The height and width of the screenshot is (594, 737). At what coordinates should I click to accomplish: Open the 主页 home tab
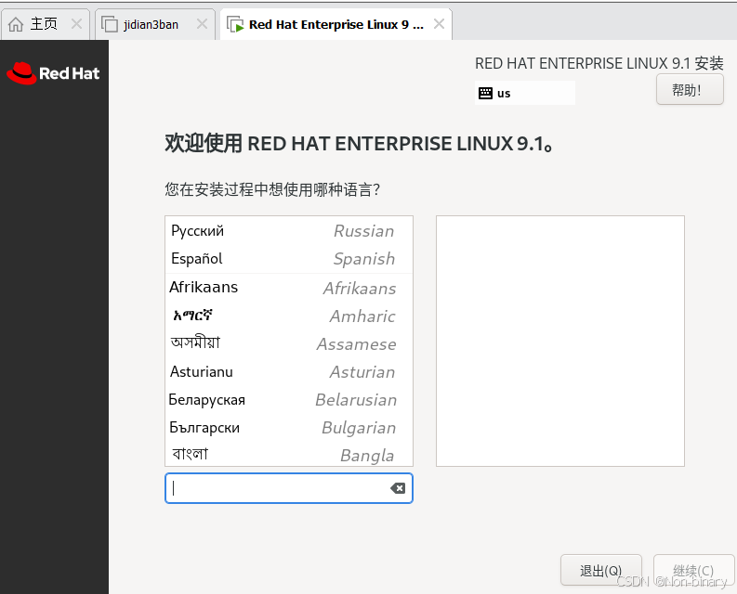(46, 24)
